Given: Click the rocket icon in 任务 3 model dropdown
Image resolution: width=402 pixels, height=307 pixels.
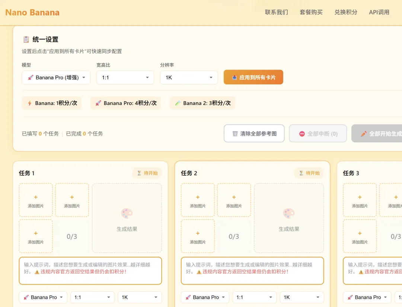Looking at the screenshot, I should click(x=350, y=297).
